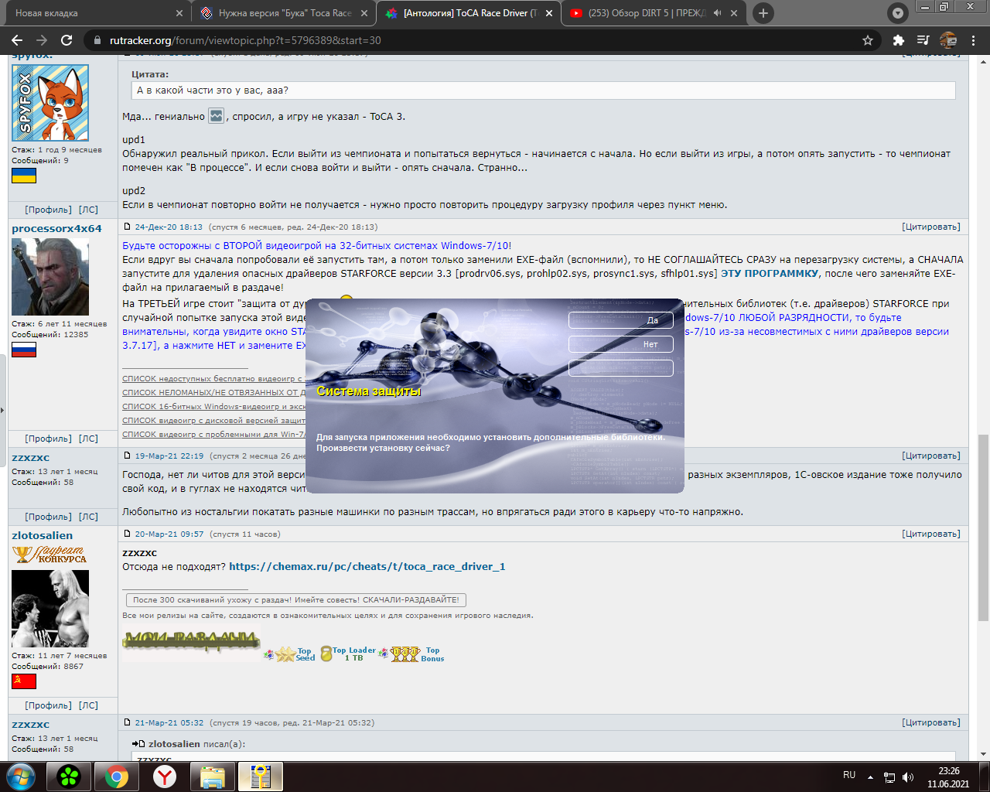Open the chemax.ru cheats link
The image size is (990, 792).
(367, 566)
